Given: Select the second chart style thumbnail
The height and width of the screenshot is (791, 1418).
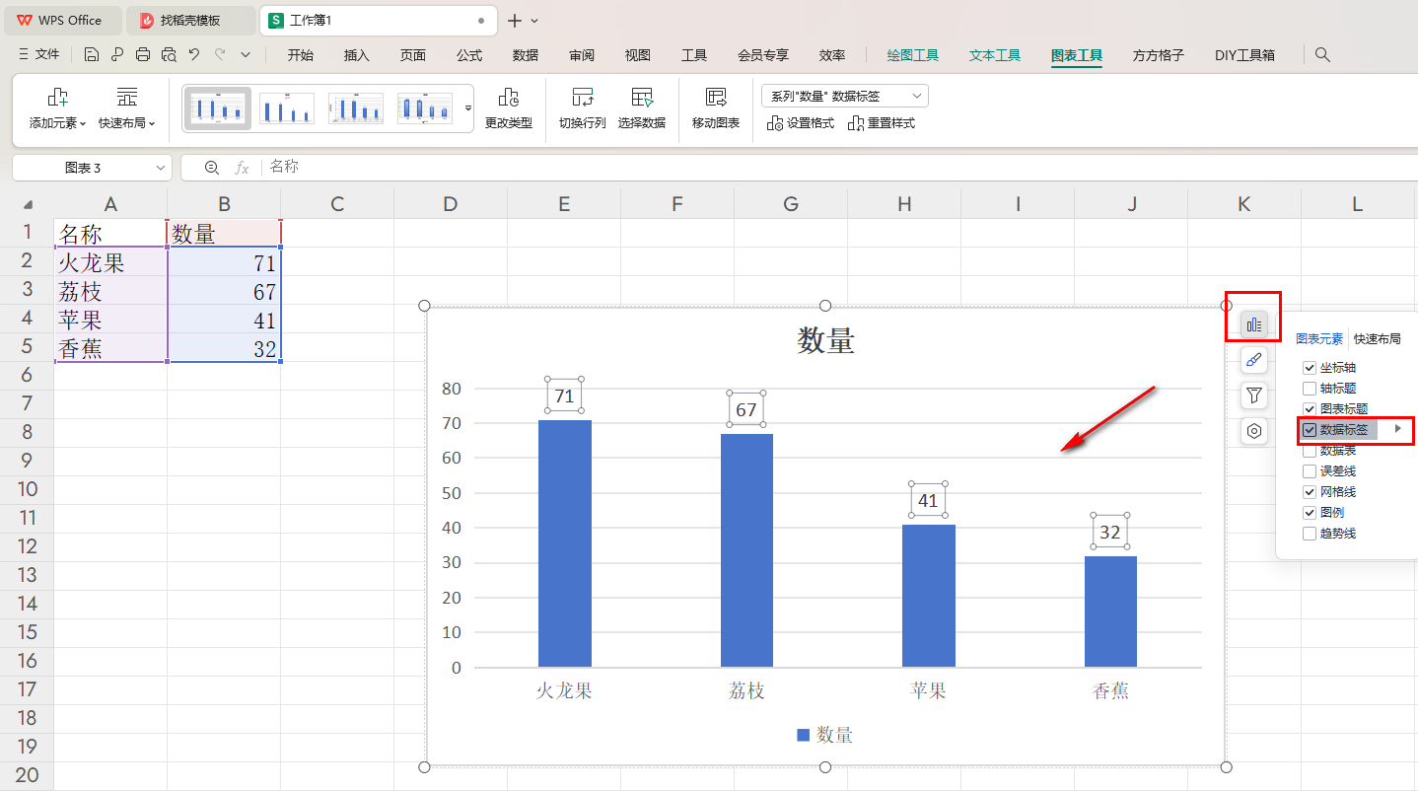Looking at the screenshot, I should point(287,108).
